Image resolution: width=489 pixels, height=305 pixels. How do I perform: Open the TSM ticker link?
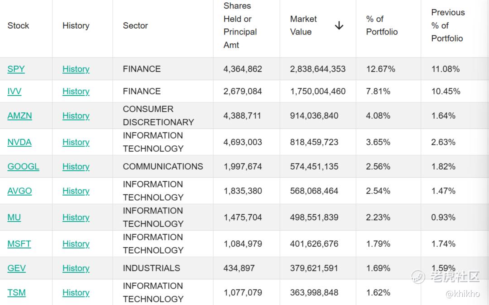17,292
